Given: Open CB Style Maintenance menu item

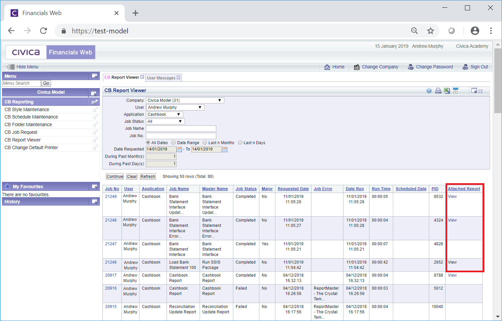Looking at the screenshot, I should pos(27,109).
